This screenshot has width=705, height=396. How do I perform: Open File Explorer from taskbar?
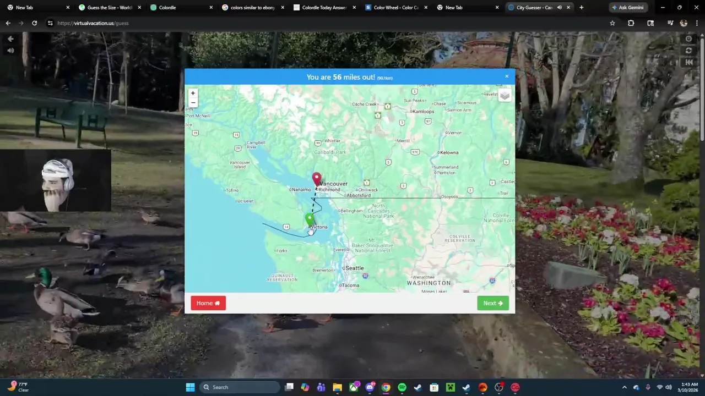(x=337, y=387)
